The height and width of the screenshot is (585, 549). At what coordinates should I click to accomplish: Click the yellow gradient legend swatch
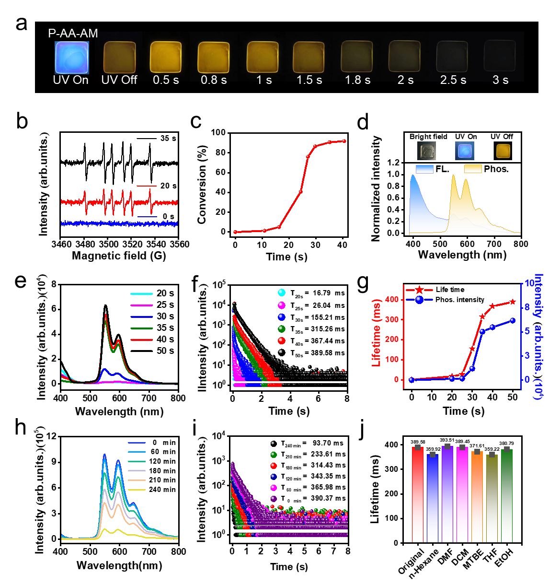[x=473, y=169]
